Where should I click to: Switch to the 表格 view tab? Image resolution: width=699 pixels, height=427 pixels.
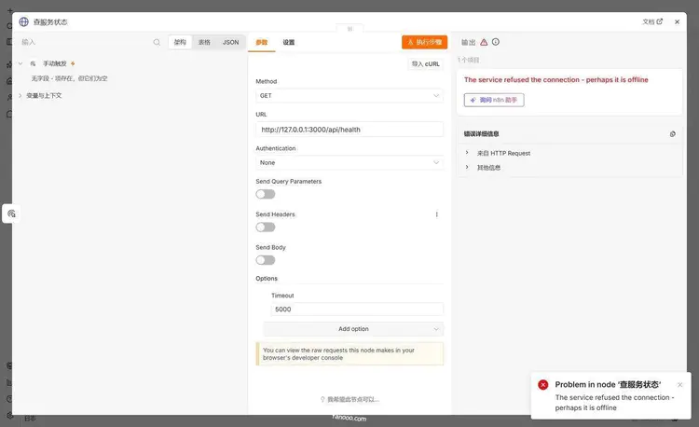click(204, 42)
